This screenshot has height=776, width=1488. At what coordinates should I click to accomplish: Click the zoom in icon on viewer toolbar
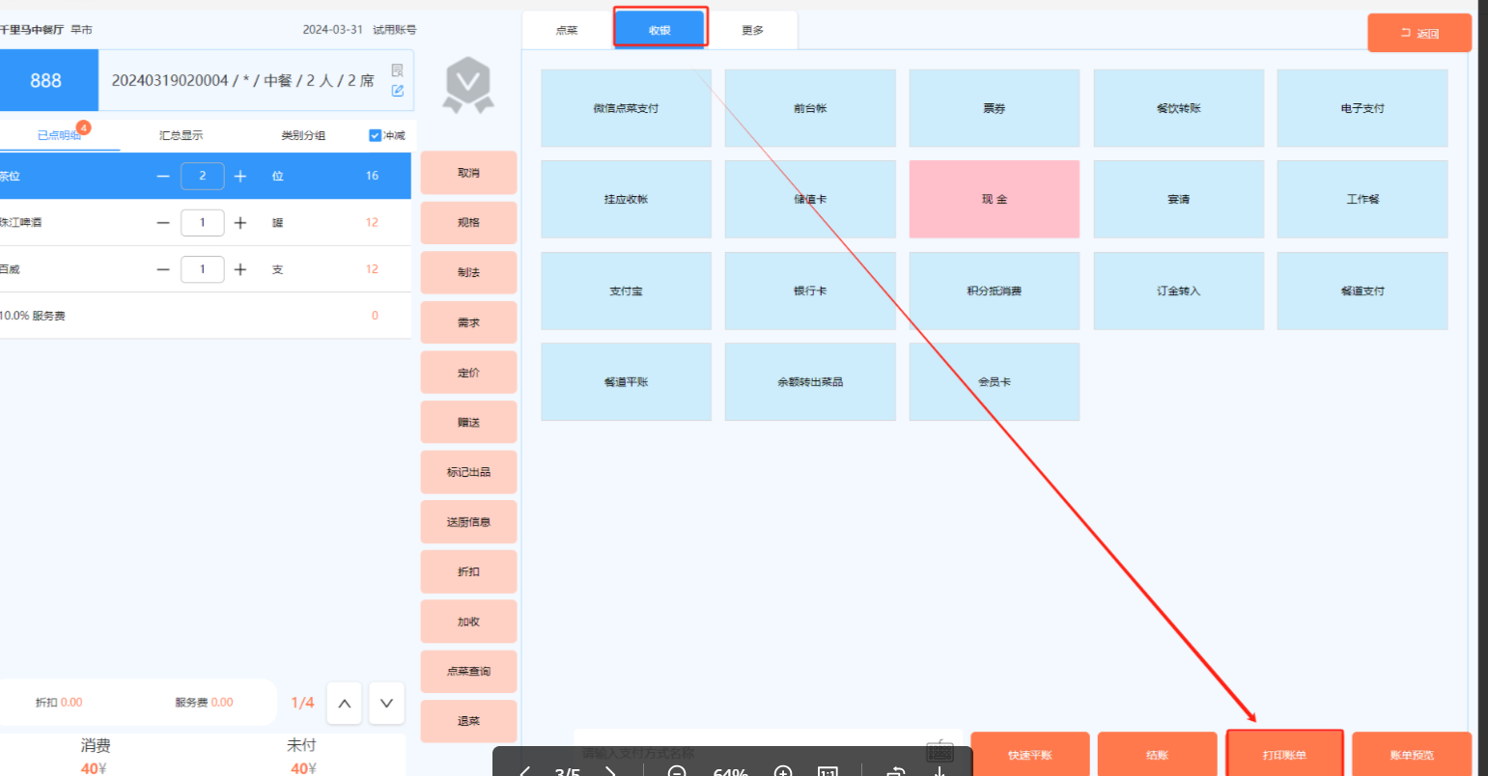783,772
